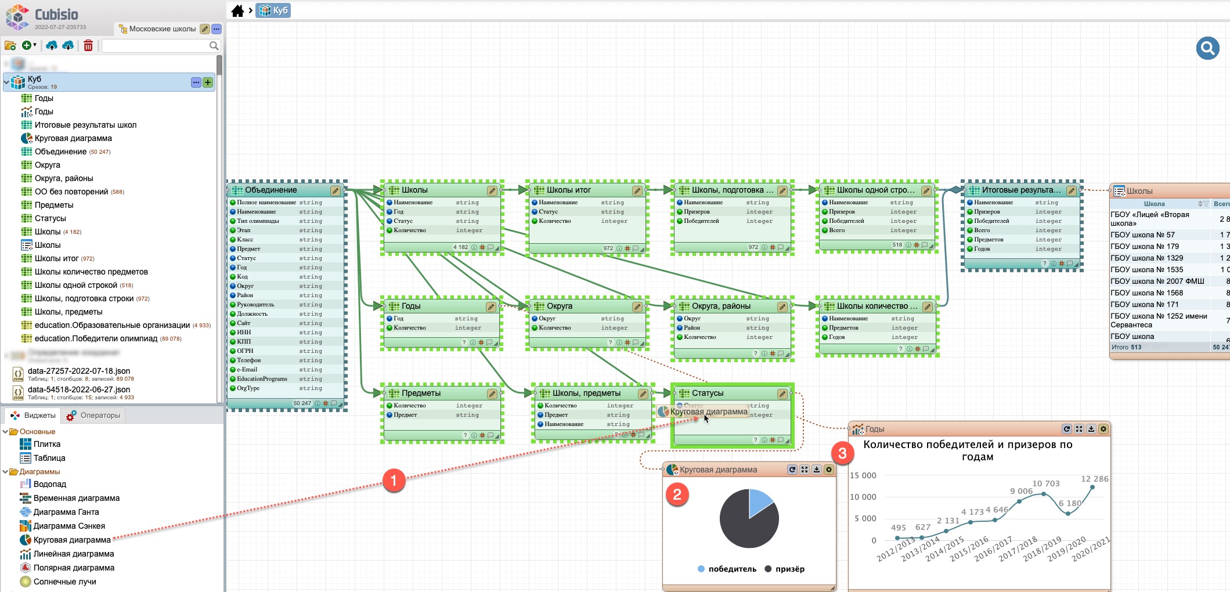Open the blue magnifier search on the canvas
The height and width of the screenshot is (592, 1230).
[x=1207, y=48]
